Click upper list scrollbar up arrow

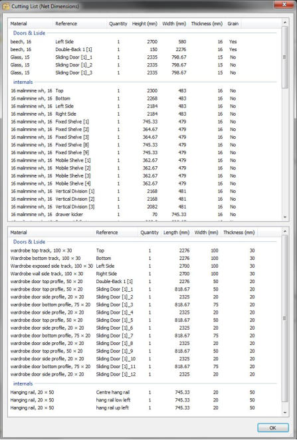tap(285, 23)
